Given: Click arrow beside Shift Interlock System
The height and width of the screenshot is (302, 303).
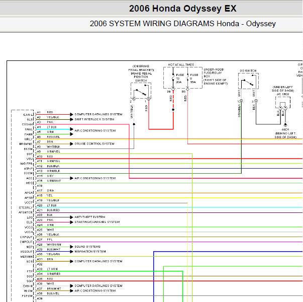Looking at the screenshot, I should tap(71, 119).
